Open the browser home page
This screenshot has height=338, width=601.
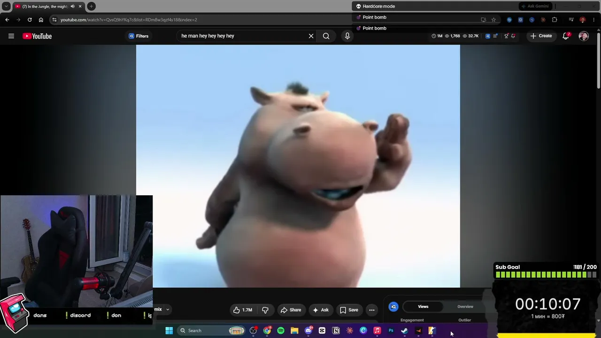[41, 20]
